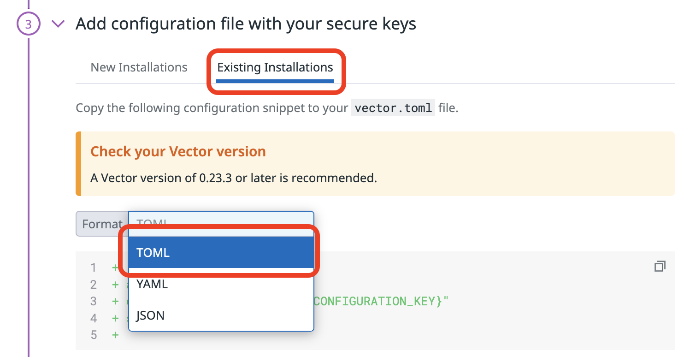The width and height of the screenshot is (696, 357).
Task: Click the orange warning banner stripe
Action: tap(78, 163)
